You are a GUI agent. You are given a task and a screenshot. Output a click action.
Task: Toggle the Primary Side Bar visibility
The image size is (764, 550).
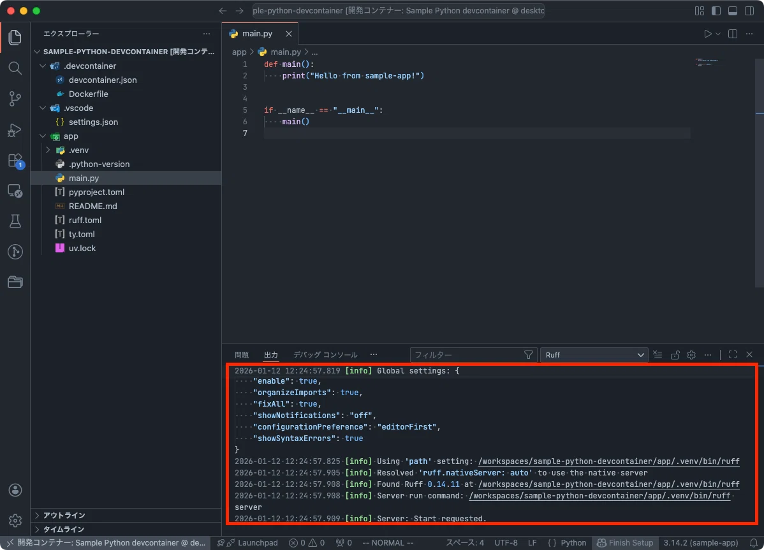pyautogui.click(x=716, y=11)
